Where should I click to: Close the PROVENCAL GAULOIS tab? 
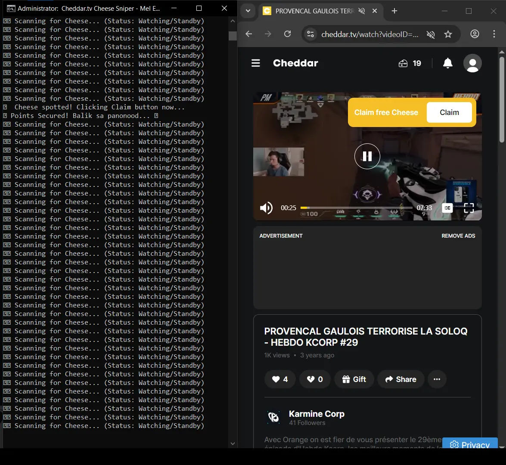pyautogui.click(x=375, y=11)
